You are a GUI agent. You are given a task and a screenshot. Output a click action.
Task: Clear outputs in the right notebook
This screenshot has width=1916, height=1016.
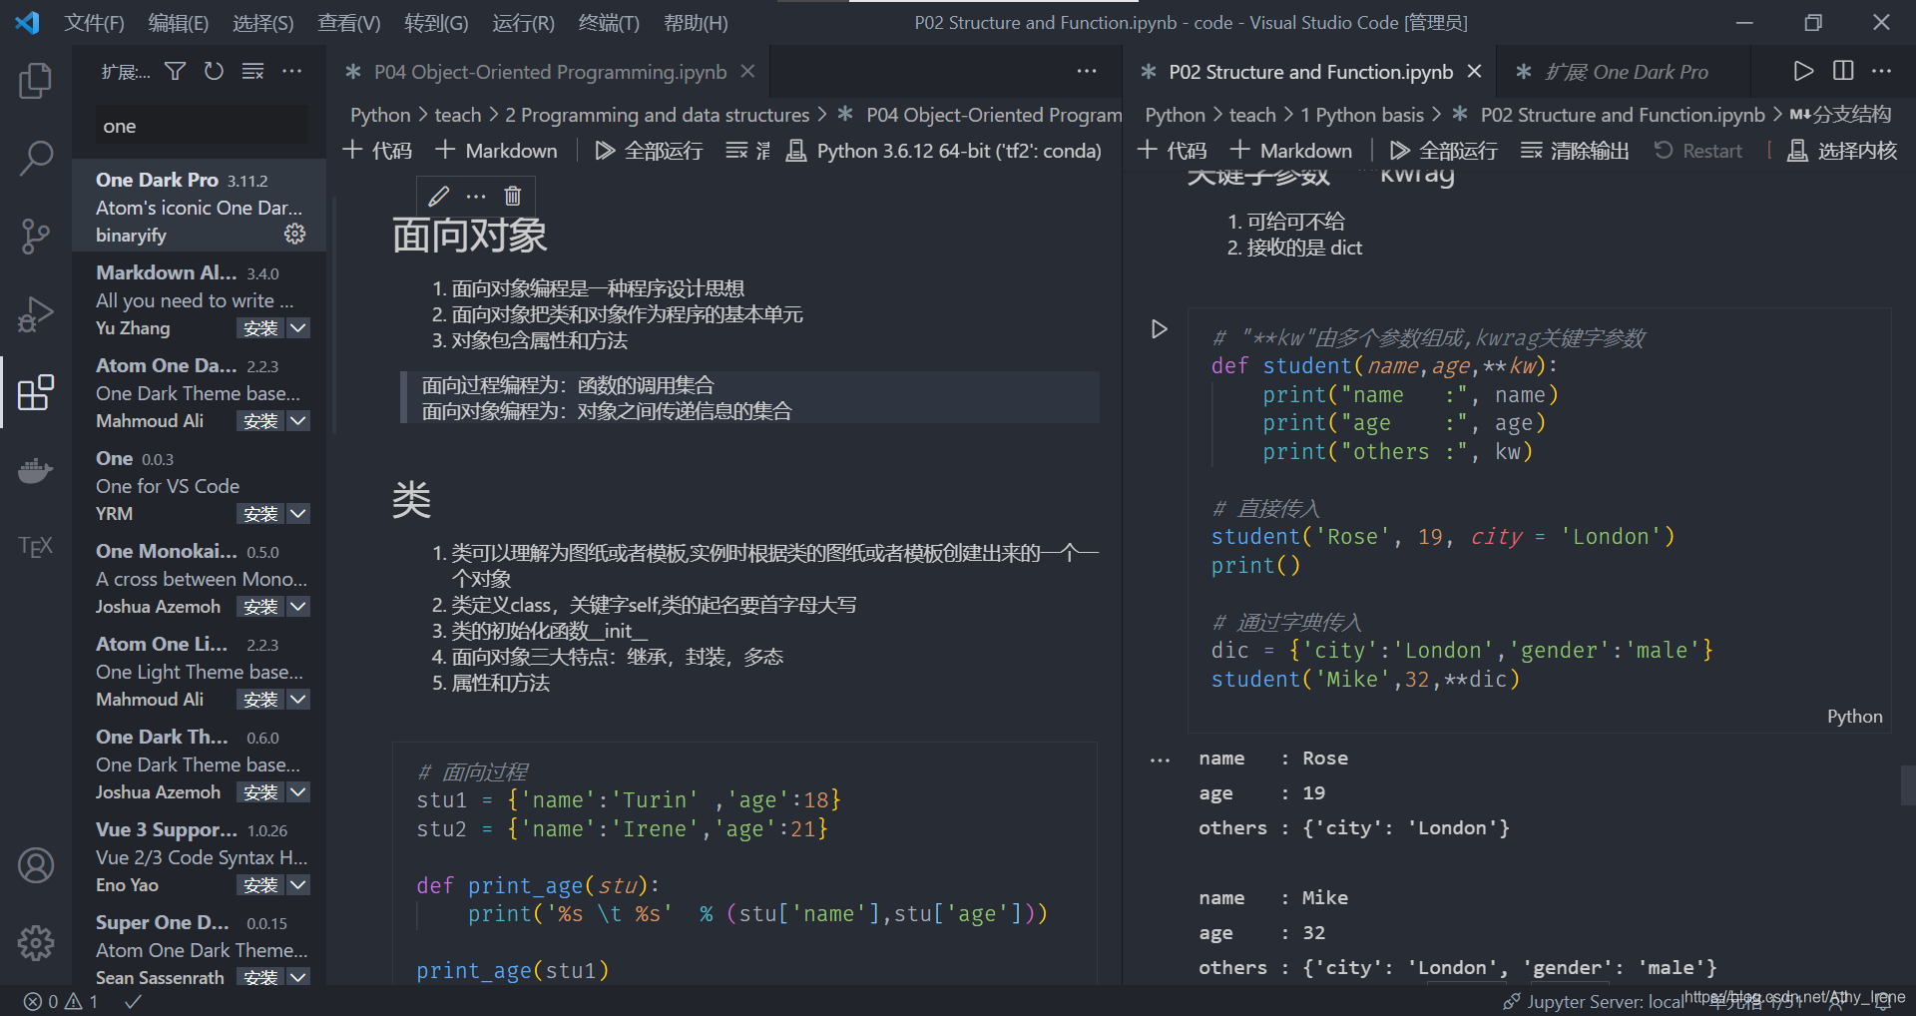coord(1575,151)
